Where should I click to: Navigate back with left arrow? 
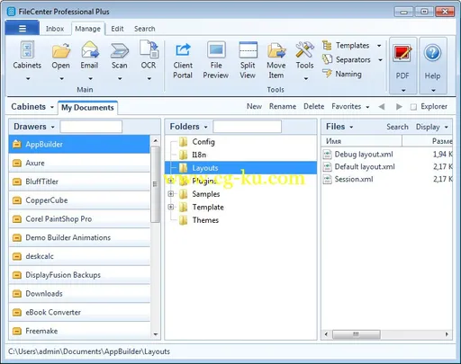click(x=382, y=107)
